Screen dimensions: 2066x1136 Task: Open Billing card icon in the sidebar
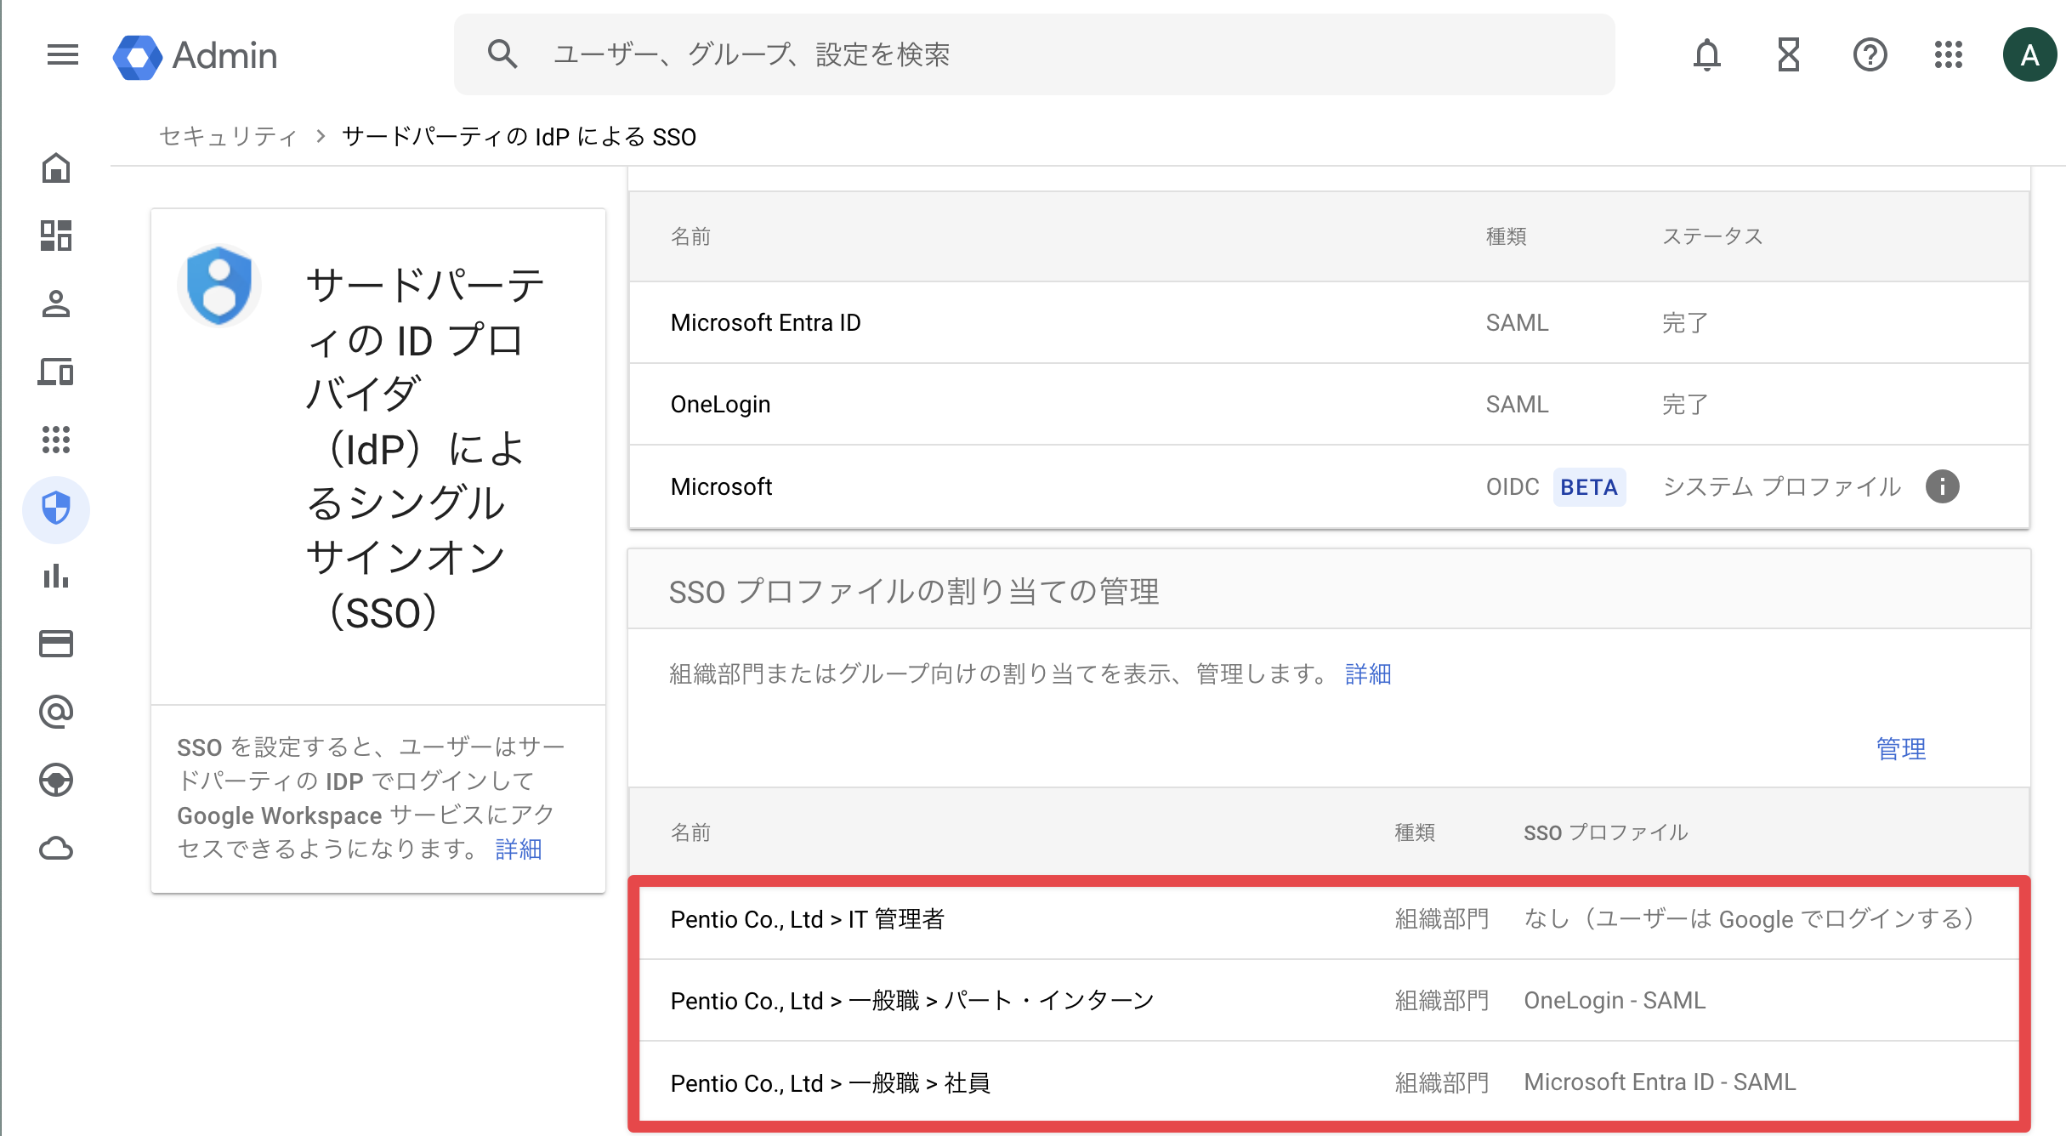tap(56, 644)
